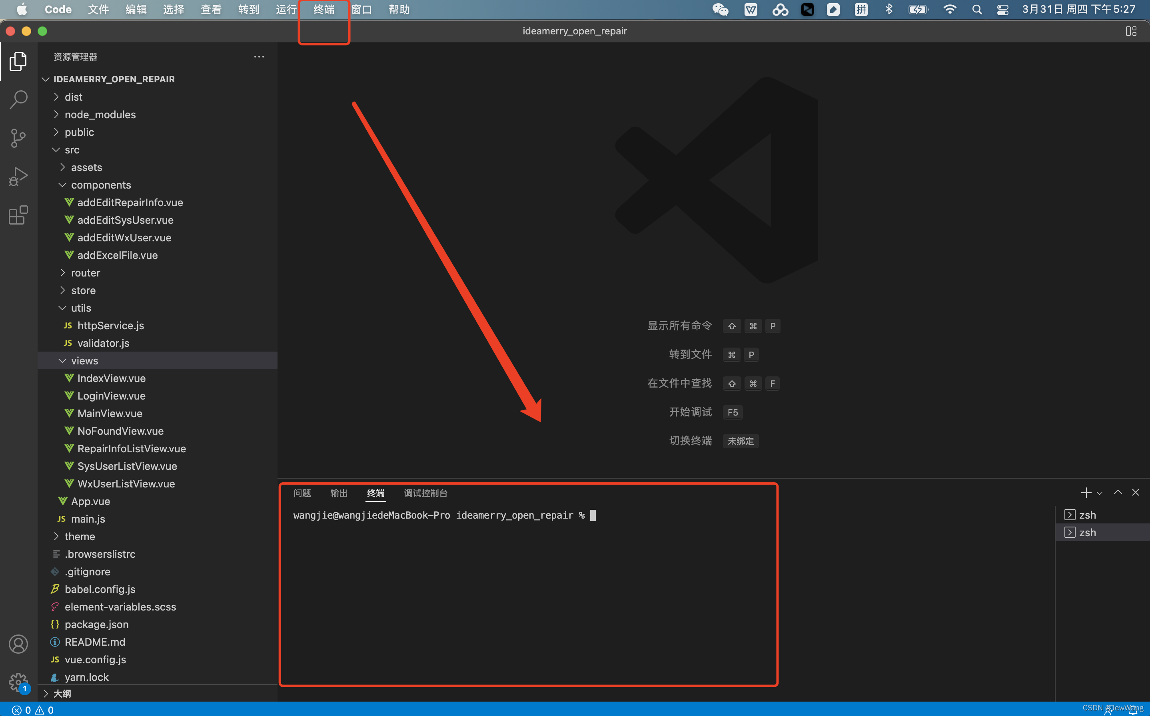Open main.js file
Viewport: 1150px width, 716px height.
click(157, 519)
